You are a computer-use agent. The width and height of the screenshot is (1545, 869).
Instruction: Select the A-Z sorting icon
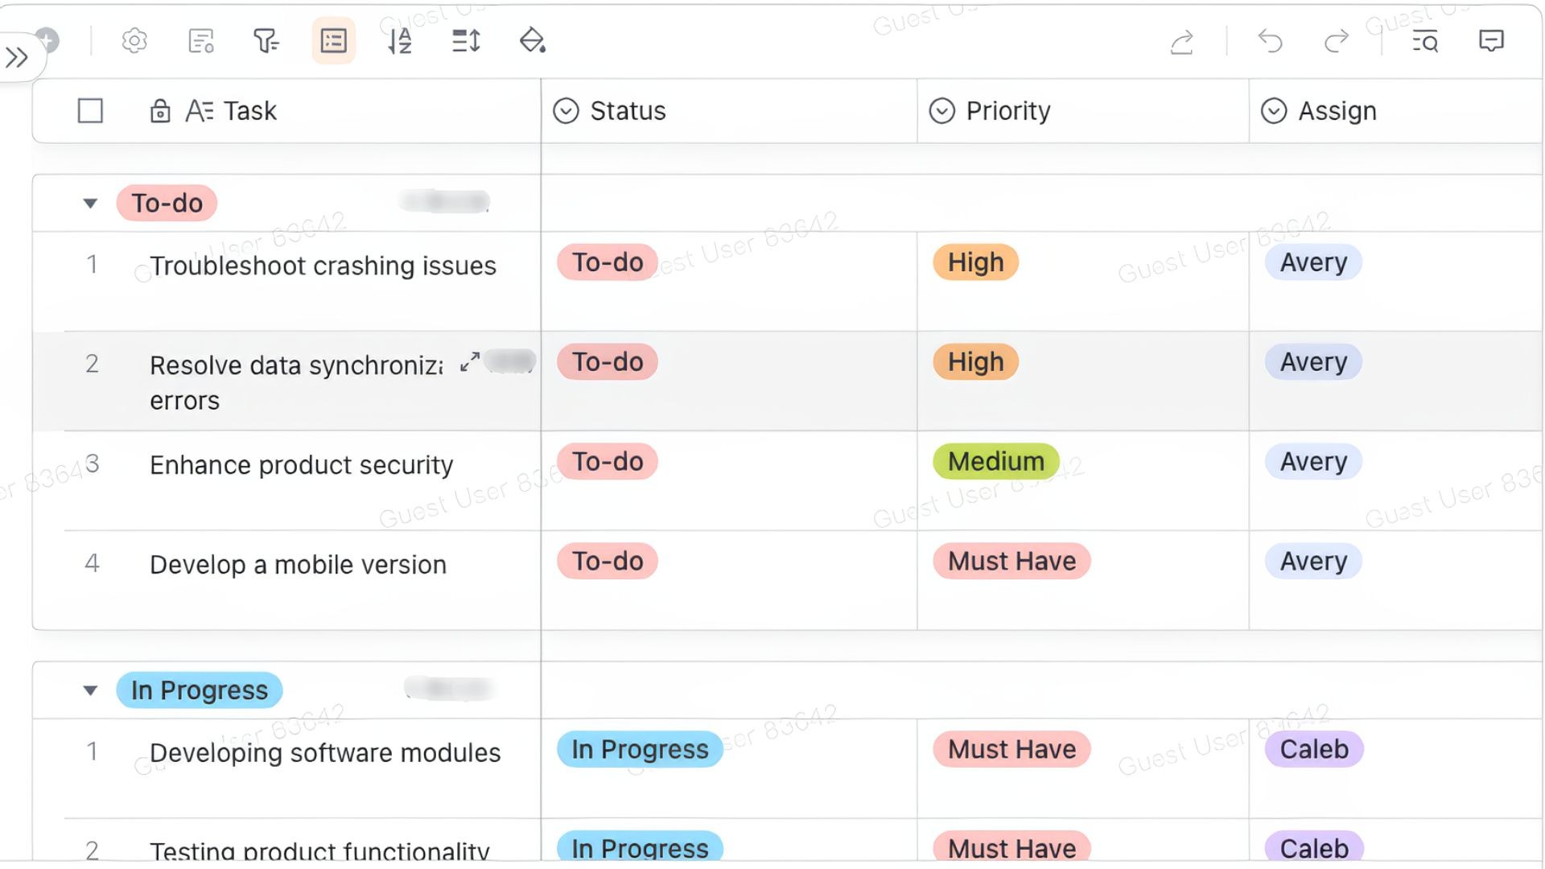[398, 41]
